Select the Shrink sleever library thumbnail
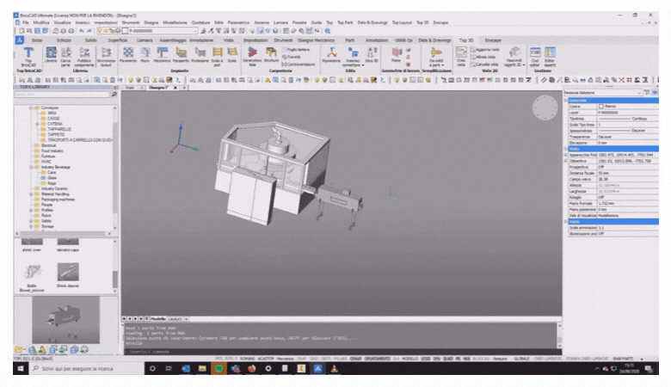The width and height of the screenshot is (671, 387). pyautogui.click(x=68, y=272)
